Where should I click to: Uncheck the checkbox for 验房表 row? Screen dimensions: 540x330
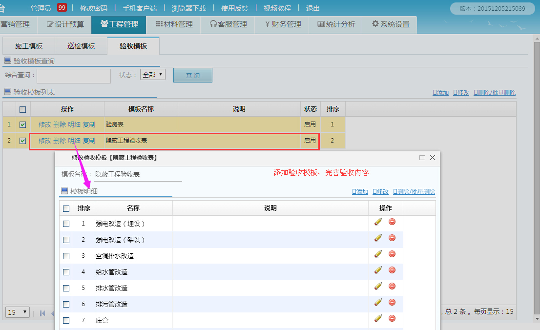(22, 124)
